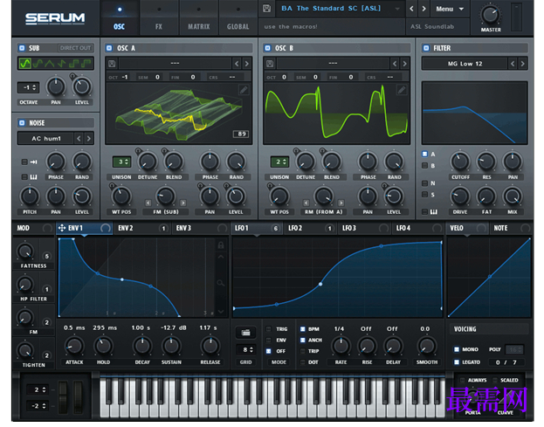Adjust the sub OCTAVE stepper
The width and height of the screenshot is (544, 427).
[28, 87]
